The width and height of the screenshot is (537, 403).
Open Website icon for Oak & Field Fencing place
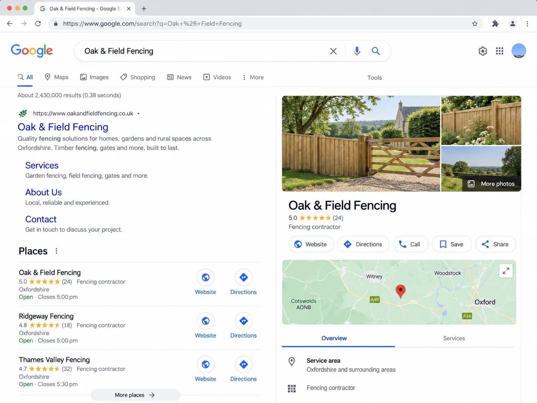coord(205,278)
